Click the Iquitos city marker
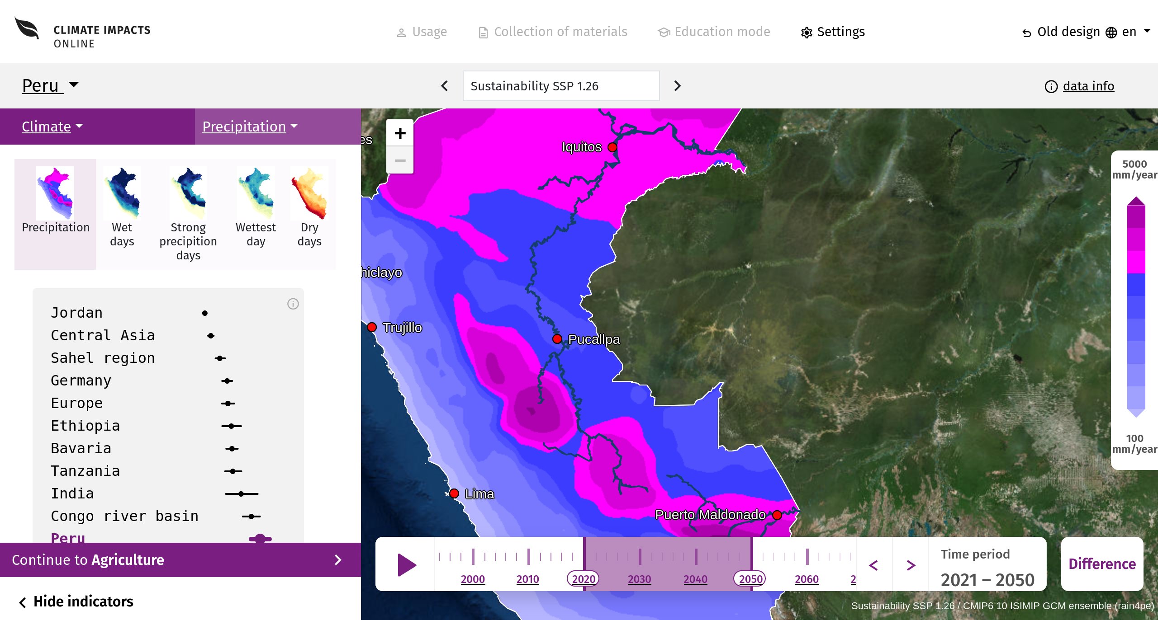 point(612,147)
